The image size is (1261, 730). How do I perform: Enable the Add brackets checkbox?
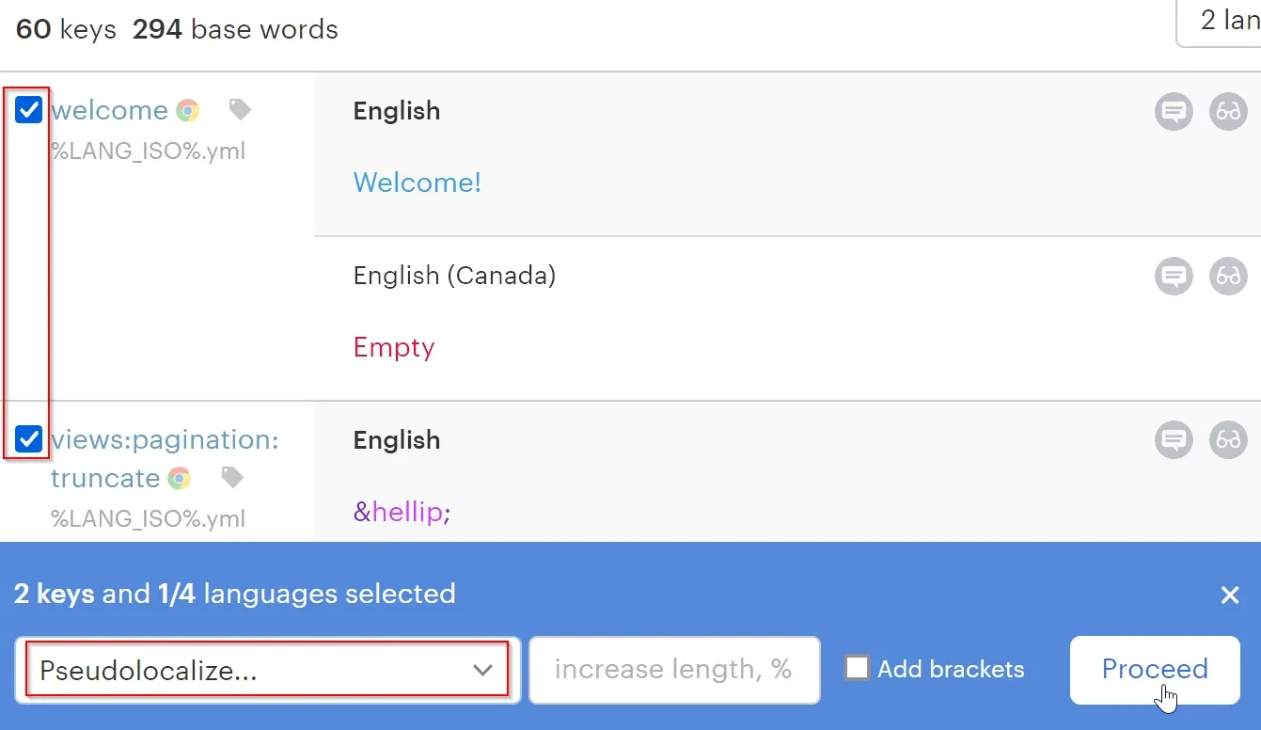click(857, 669)
